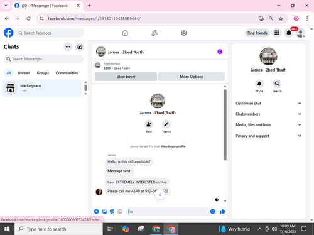Open conversation information purple icon
Viewport: 314px width, 235px height.
[x=220, y=52]
